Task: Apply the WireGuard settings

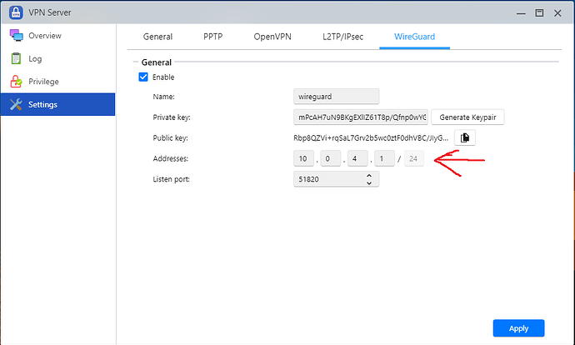Action: pos(517,328)
